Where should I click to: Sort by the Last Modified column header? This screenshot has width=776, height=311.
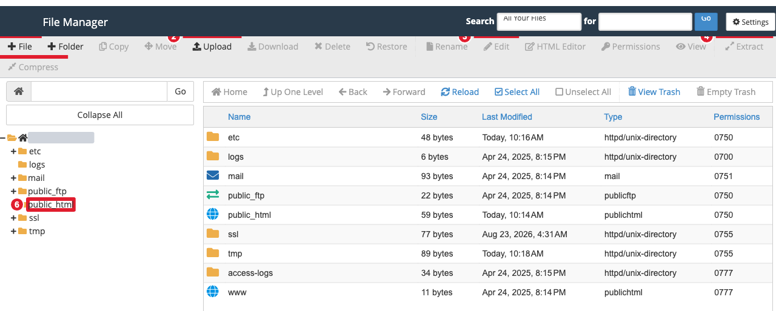pyautogui.click(x=507, y=117)
